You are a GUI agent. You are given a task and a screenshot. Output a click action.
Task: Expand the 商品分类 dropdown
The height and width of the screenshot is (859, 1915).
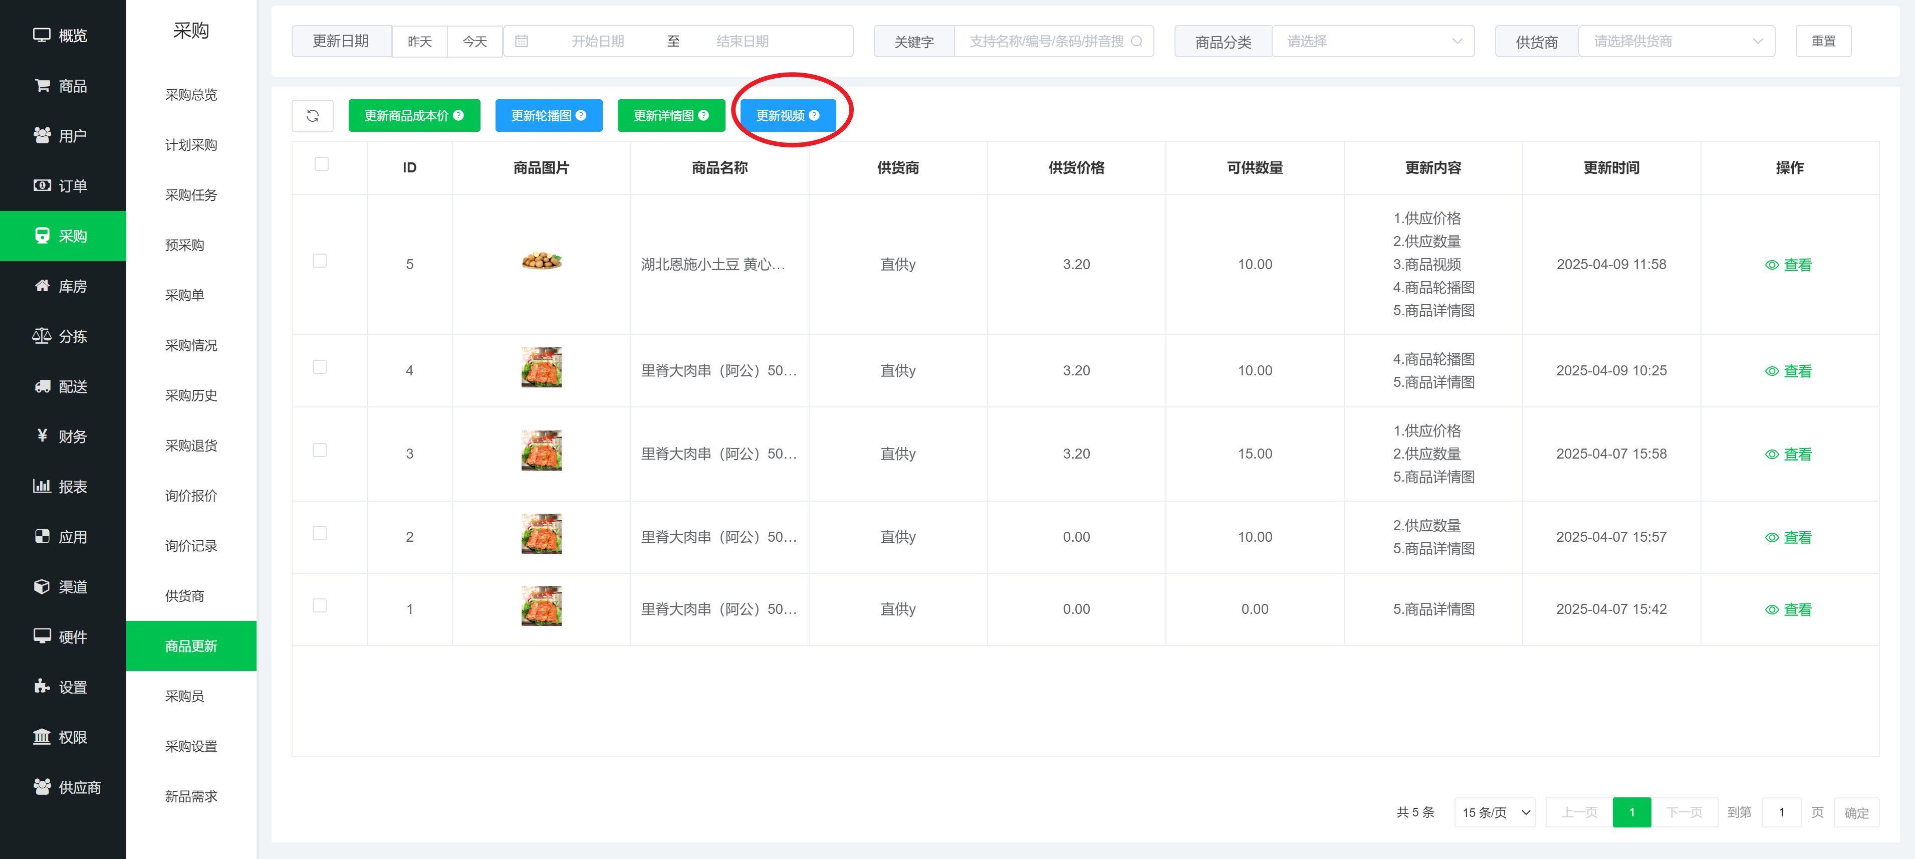pos(1372,41)
